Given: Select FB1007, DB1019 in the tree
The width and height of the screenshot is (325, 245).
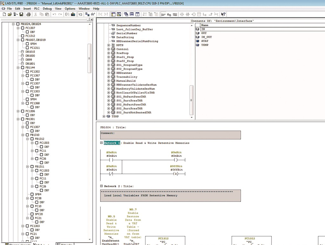Looking at the screenshot, I should (x=36, y=40).
